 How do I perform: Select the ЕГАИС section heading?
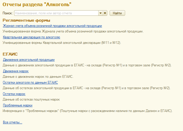(10, 54)
